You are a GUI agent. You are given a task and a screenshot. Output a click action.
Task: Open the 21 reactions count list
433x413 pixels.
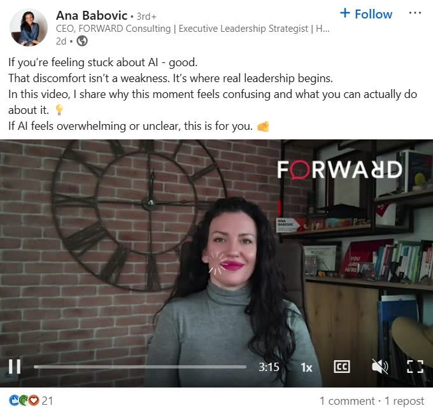click(47, 401)
